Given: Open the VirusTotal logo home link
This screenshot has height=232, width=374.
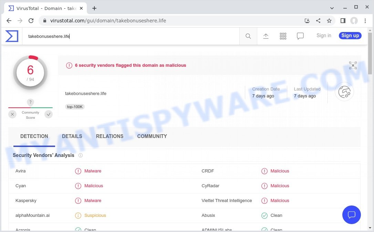Looking at the screenshot, I should (12, 36).
